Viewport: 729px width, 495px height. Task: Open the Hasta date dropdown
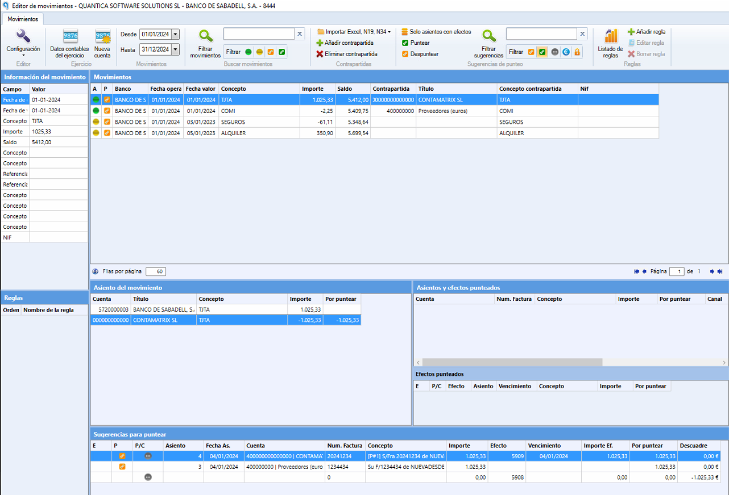(175, 49)
